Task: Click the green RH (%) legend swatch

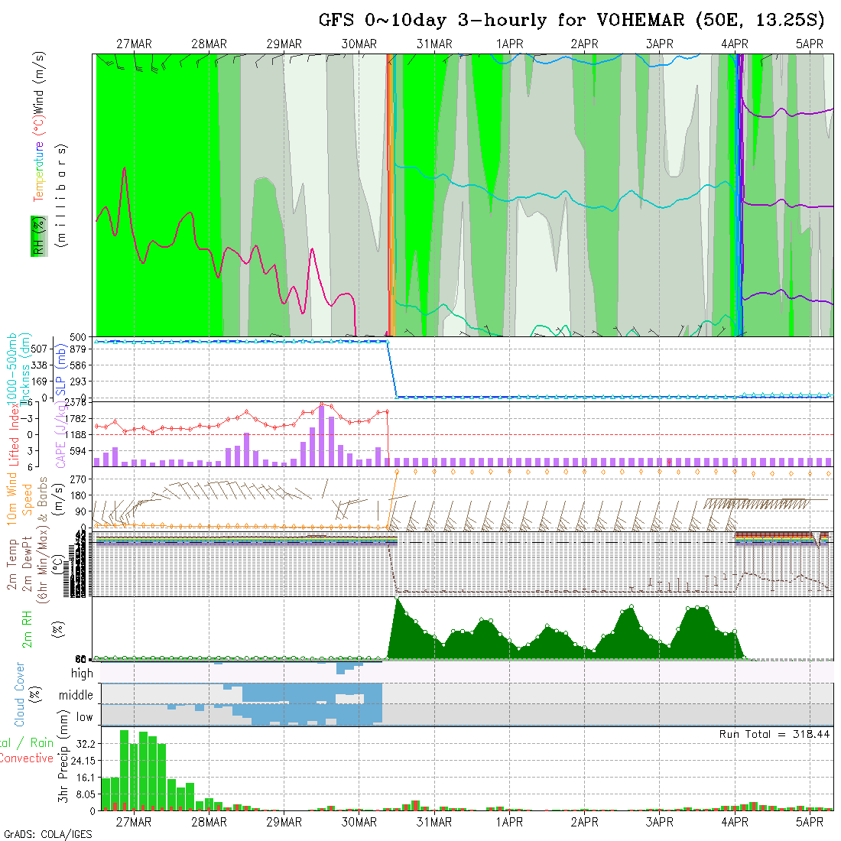Action: click(37, 235)
